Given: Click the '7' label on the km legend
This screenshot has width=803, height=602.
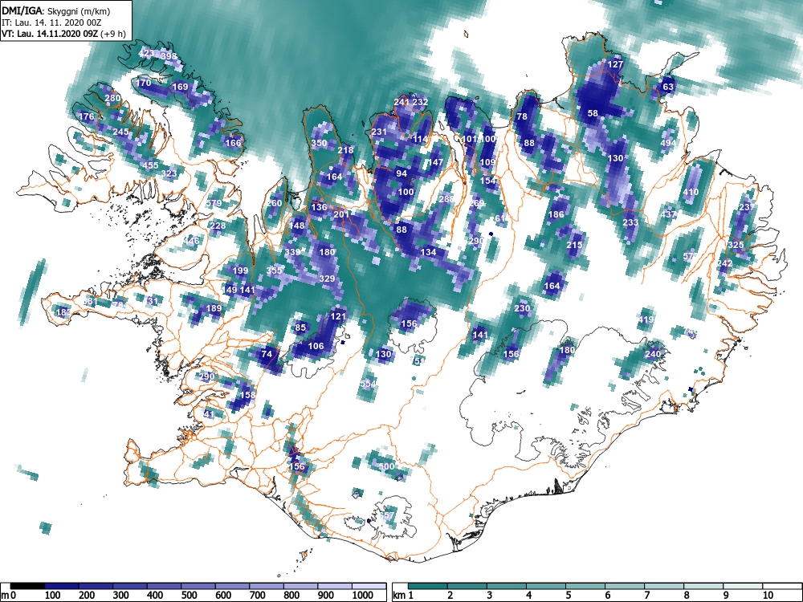Looking at the screenshot, I should (x=646, y=596).
